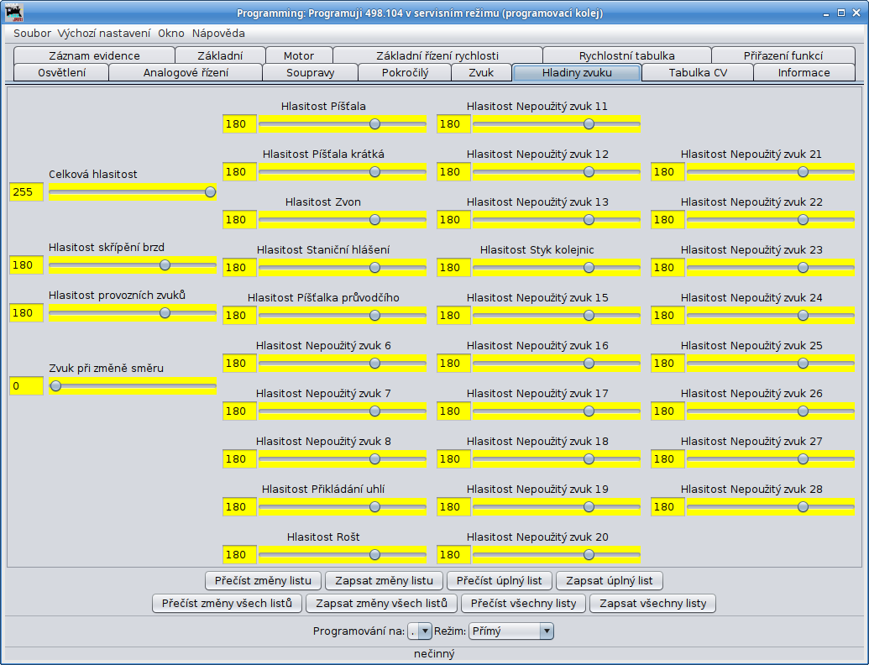The image size is (869, 665).
Task: Maximize the programming window
Action: click(x=840, y=13)
